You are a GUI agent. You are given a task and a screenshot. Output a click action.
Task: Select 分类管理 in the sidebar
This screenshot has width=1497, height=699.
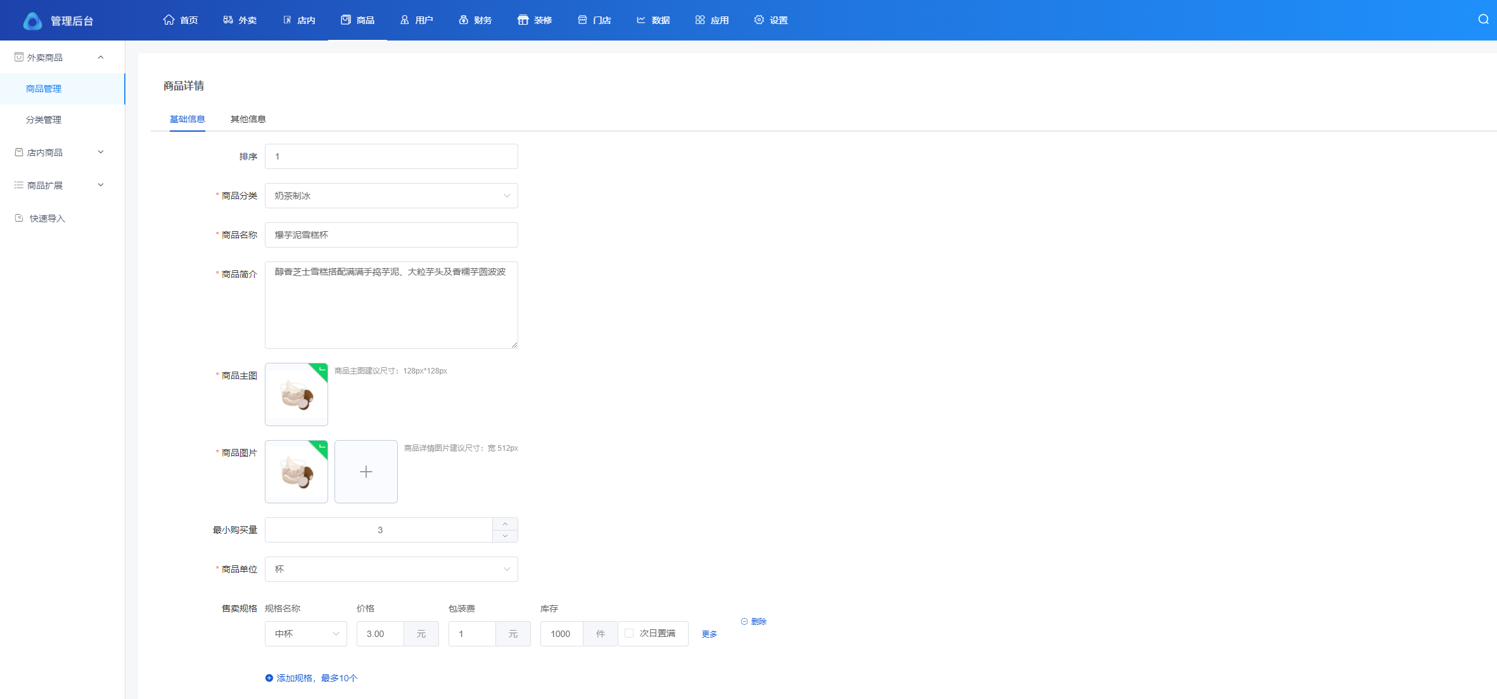44,120
